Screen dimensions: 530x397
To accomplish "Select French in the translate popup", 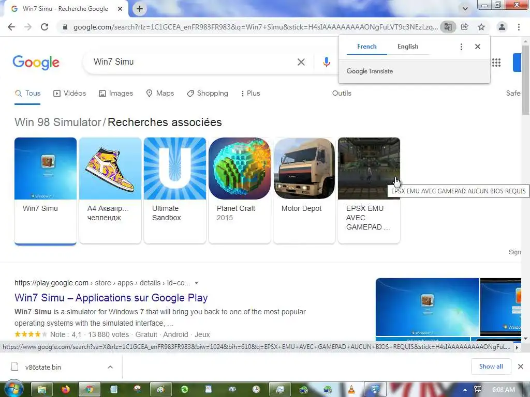I will 367,47.
